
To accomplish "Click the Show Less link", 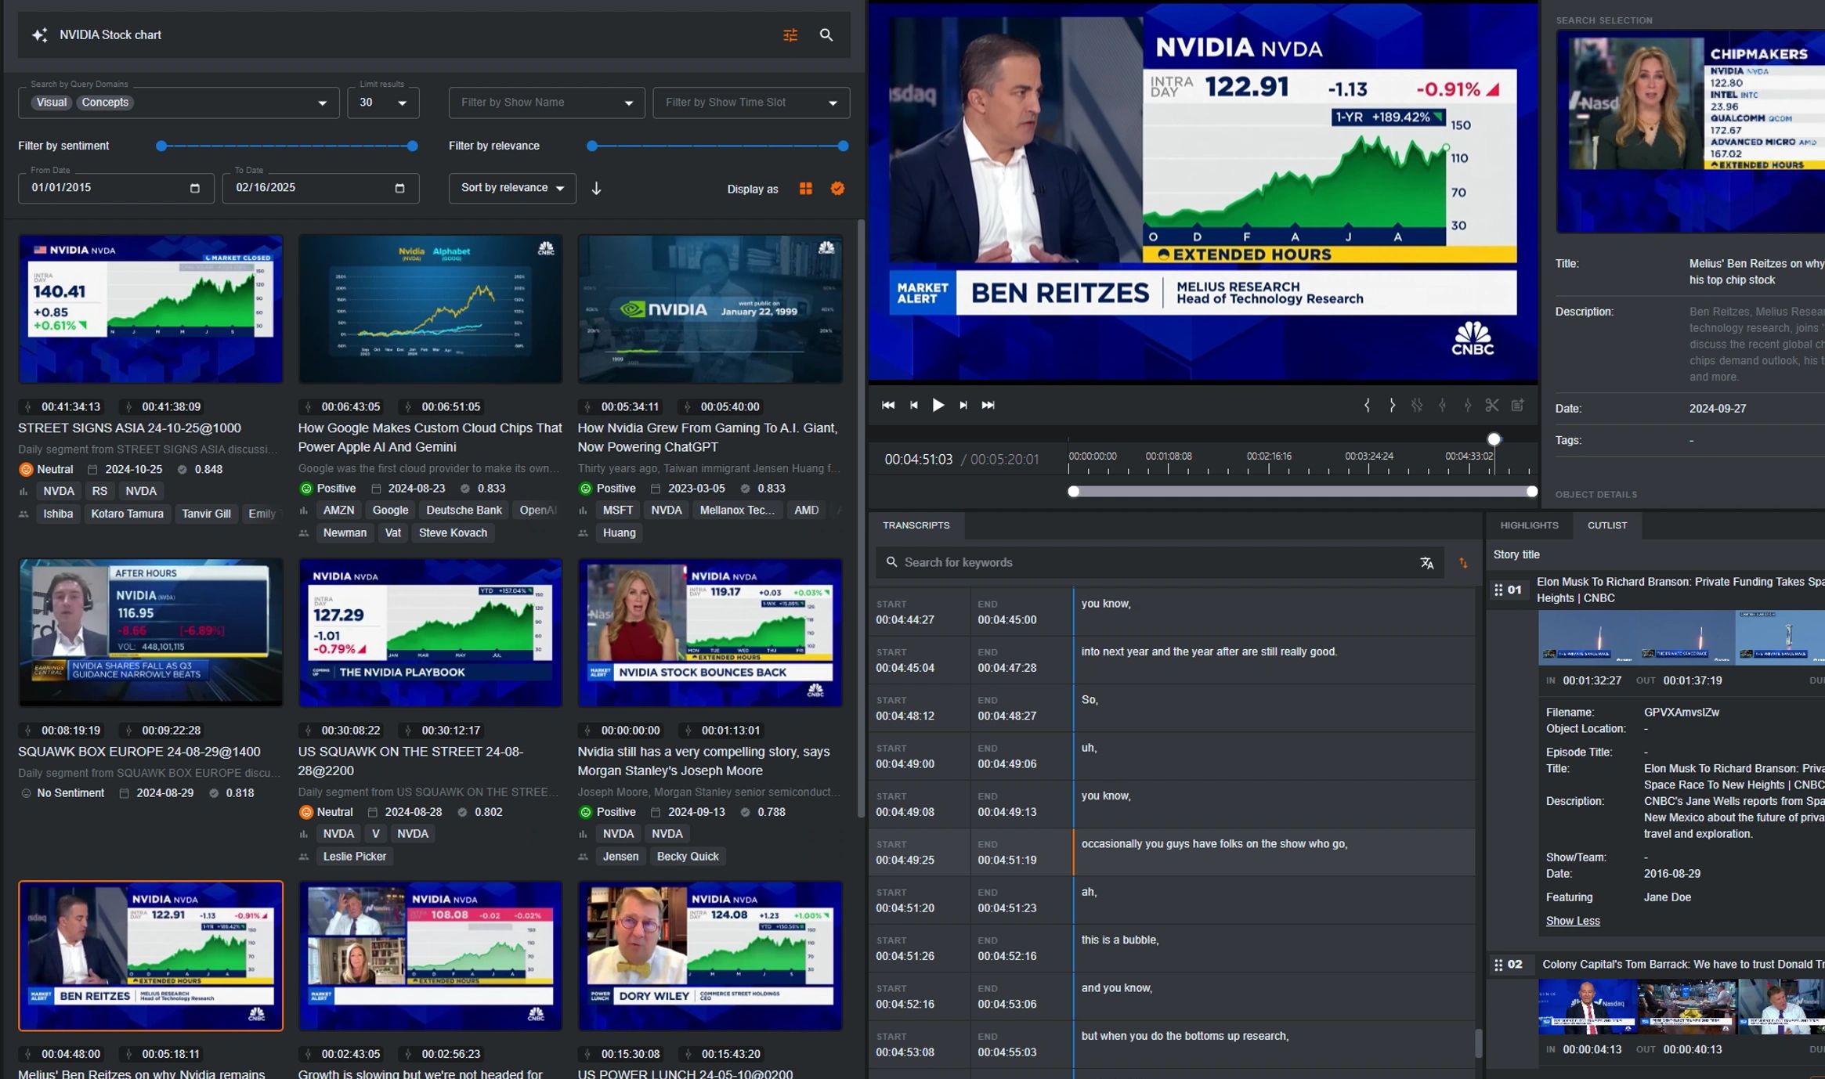I will [x=1572, y=921].
